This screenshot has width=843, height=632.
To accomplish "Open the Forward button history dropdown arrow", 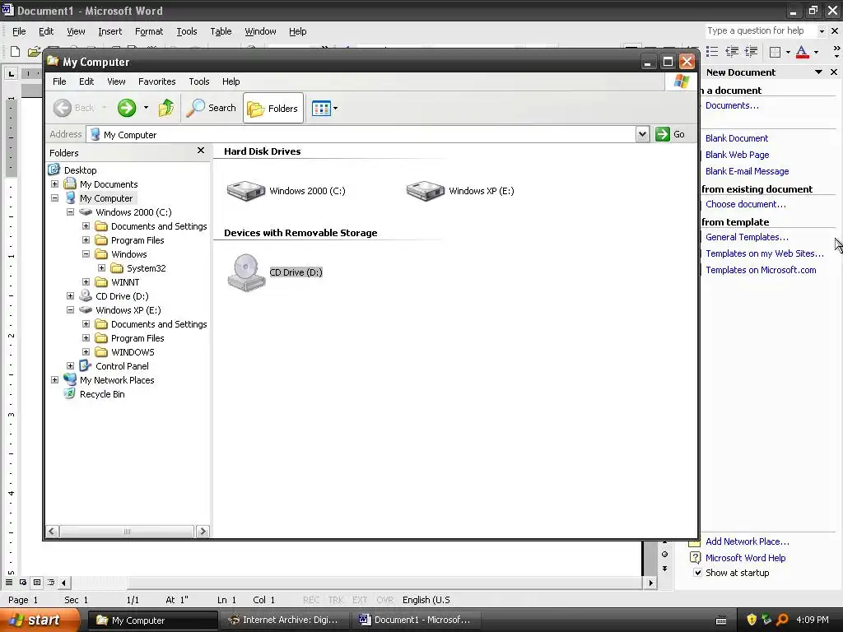I will click(146, 108).
